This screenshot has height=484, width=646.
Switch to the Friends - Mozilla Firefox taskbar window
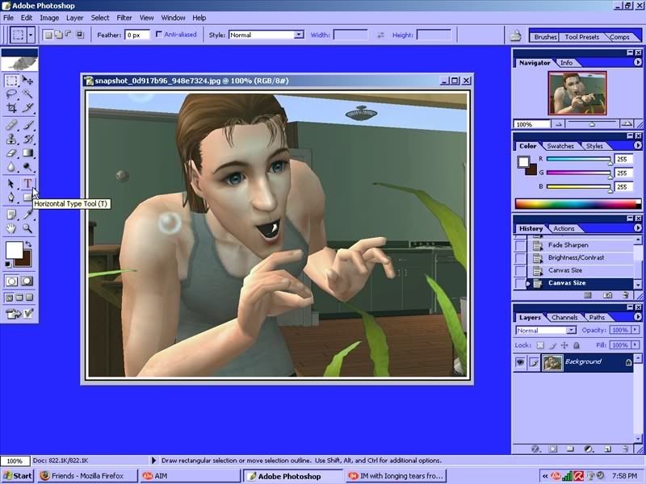coord(87,476)
